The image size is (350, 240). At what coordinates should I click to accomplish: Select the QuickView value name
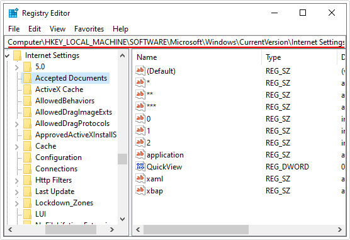[x=164, y=167]
